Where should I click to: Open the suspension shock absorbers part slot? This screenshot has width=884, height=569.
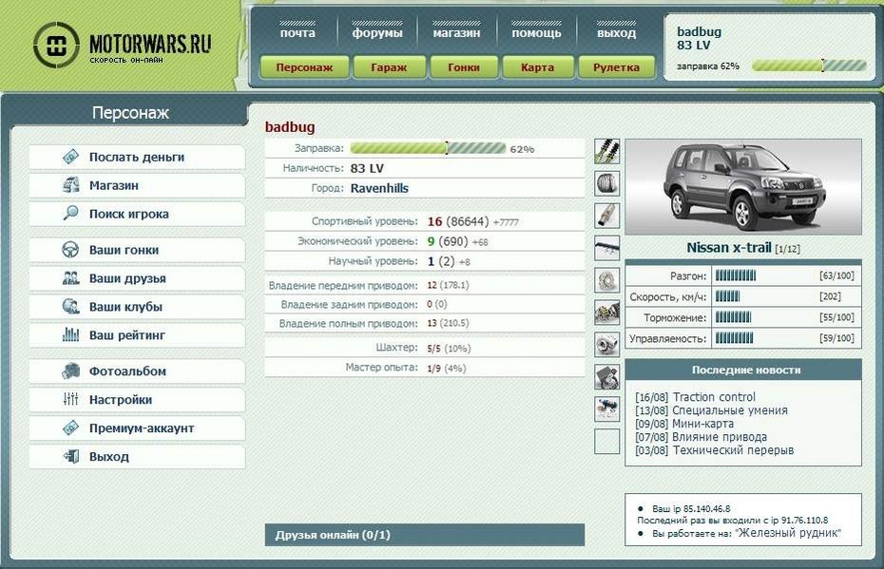coord(607,151)
